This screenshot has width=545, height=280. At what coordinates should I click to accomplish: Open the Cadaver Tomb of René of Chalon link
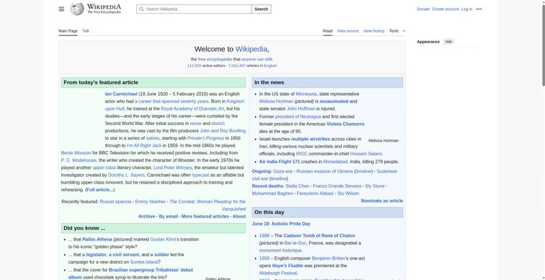pyautogui.click(x=319, y=236)
